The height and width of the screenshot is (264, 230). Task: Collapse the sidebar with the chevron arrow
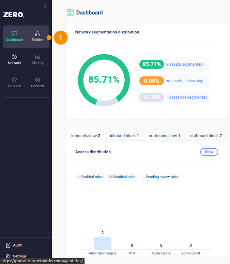pos(45,7)
